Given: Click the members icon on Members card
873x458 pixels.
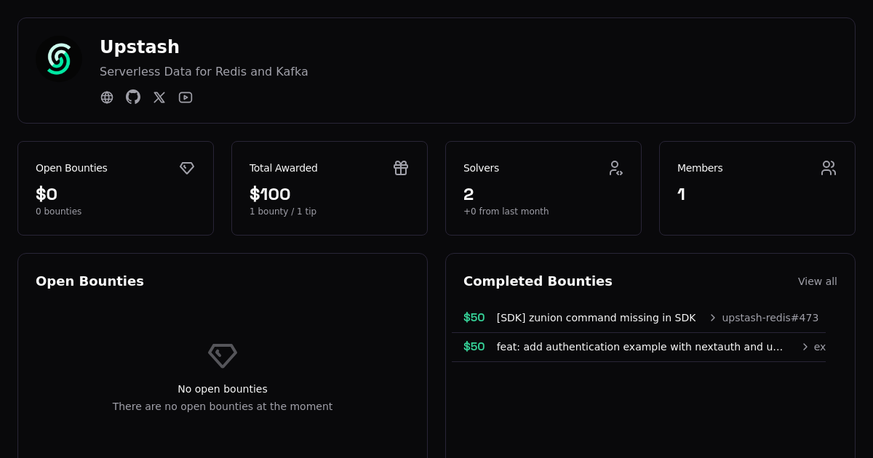Looking at the screenshot, I should coord(829,168).
